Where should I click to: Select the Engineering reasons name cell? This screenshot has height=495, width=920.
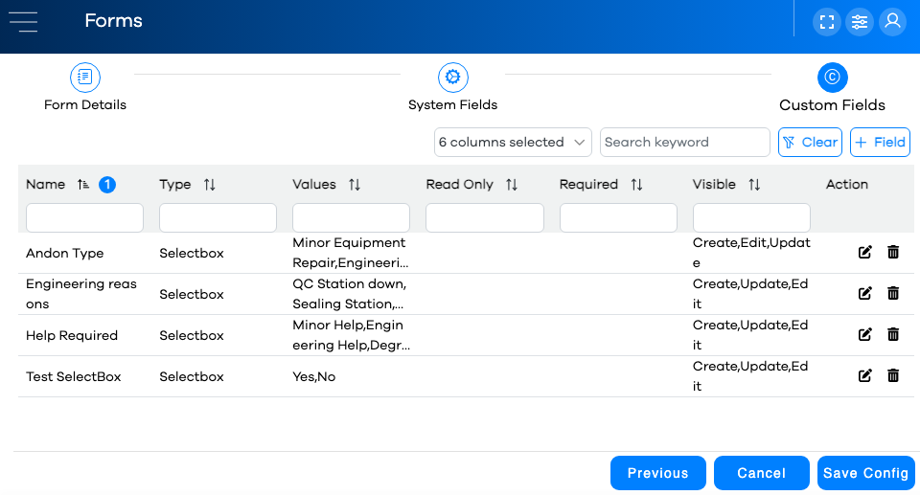click(80, 294)
